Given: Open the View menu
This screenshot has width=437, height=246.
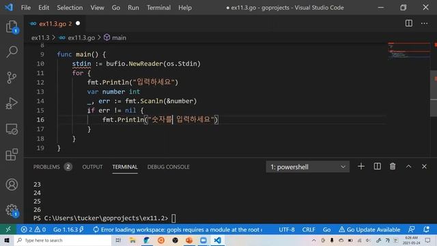Looking at the screenshot, I should [x=97, y=8].
